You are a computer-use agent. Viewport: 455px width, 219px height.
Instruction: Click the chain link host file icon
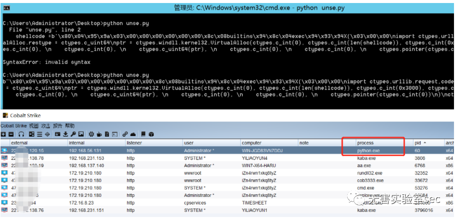[125, 134]
